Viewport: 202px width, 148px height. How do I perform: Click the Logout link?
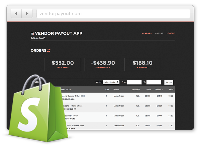[171, 33]
